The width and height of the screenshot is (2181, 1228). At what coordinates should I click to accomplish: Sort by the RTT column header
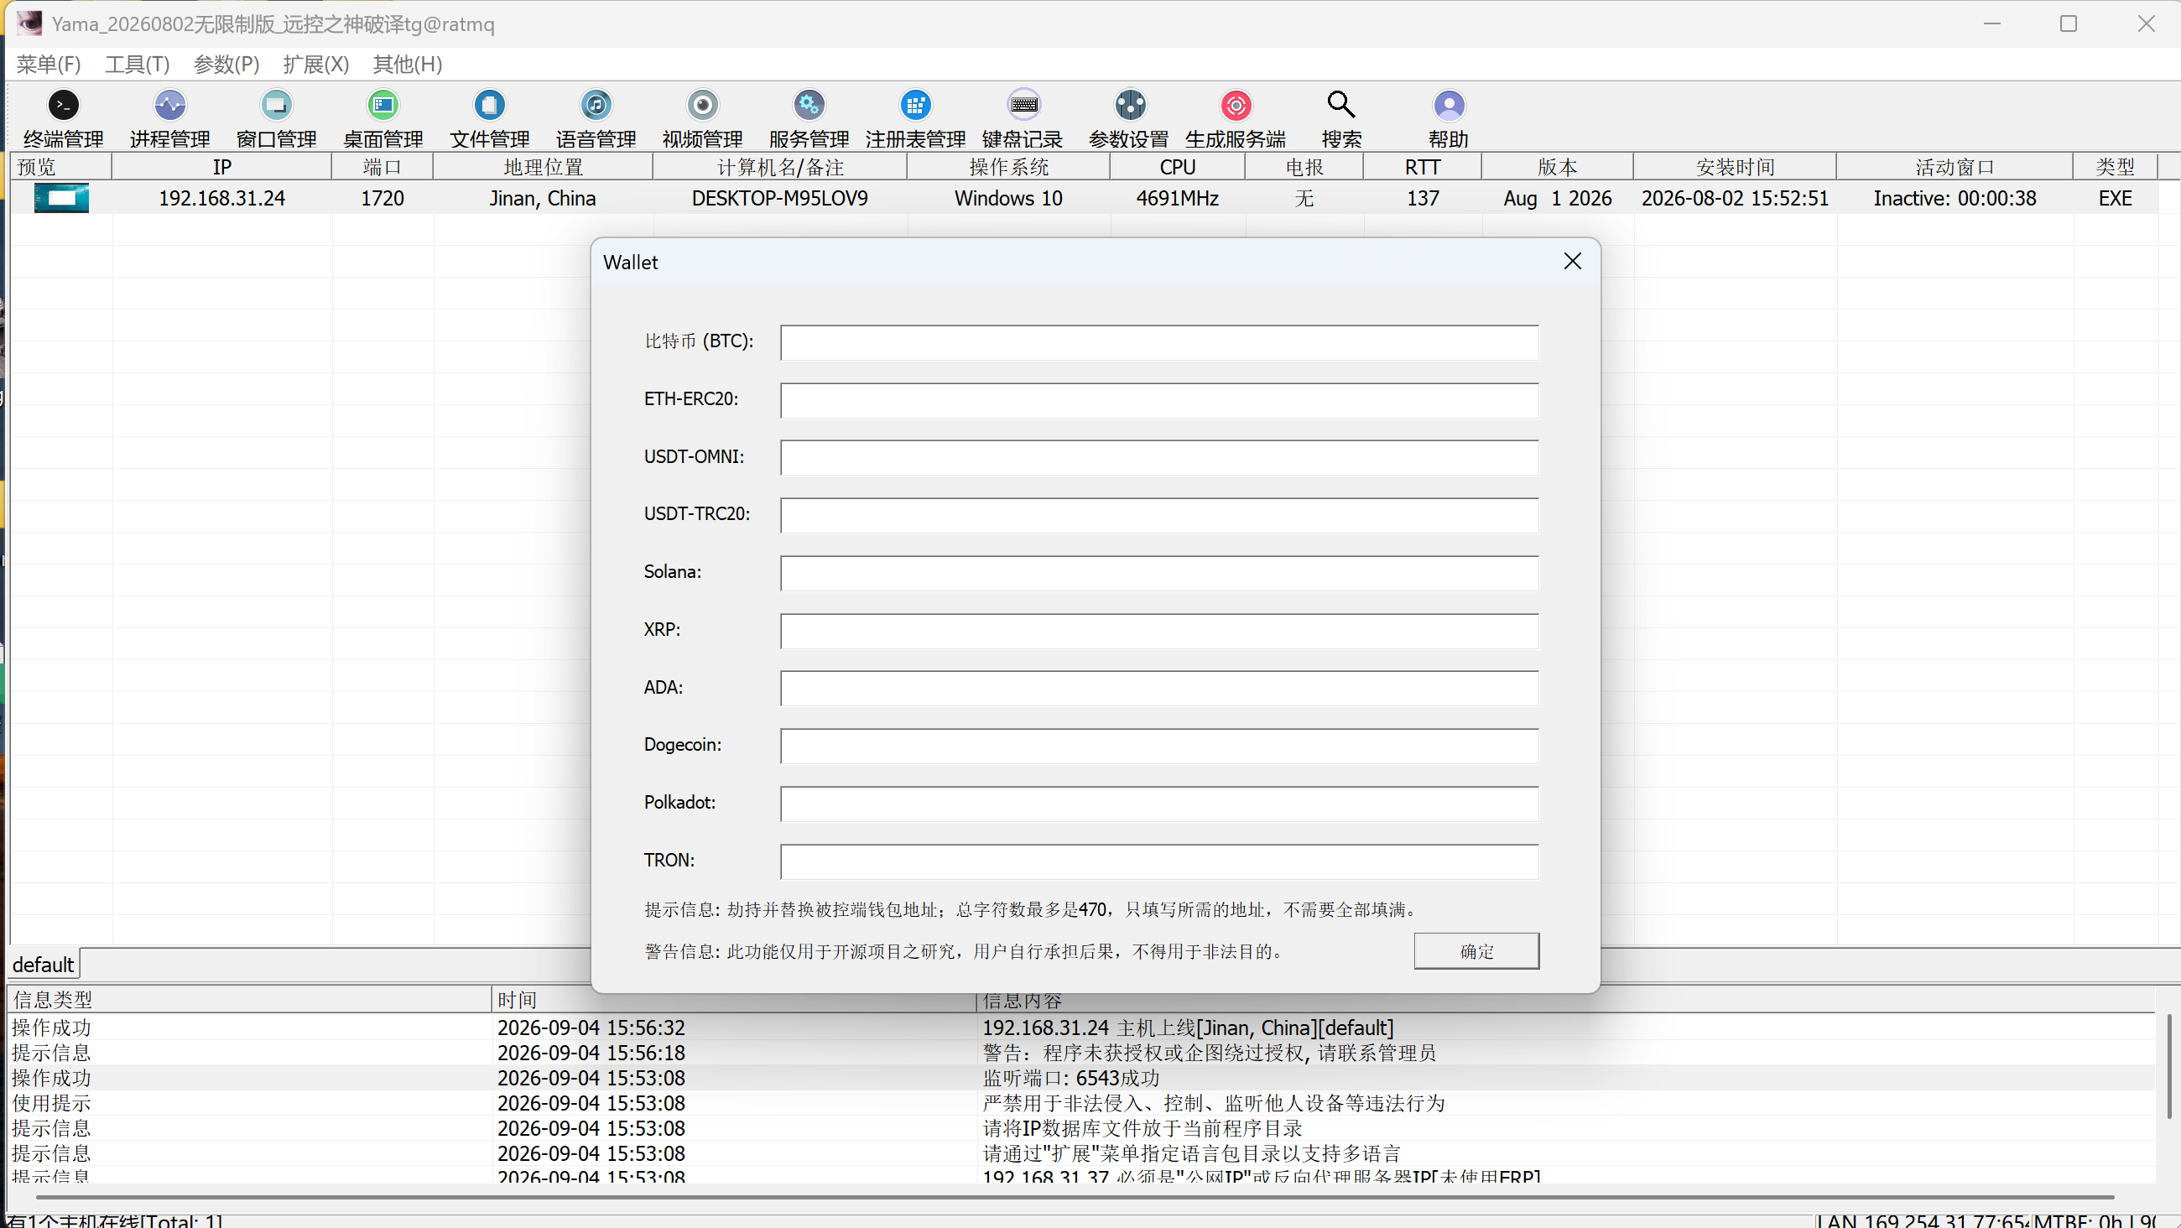click(x=1423, y=167)
